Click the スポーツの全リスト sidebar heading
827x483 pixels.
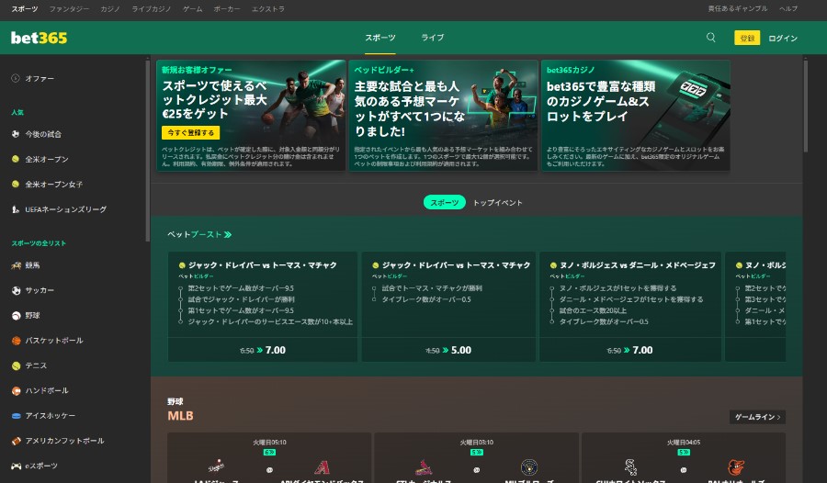point(39,243)
